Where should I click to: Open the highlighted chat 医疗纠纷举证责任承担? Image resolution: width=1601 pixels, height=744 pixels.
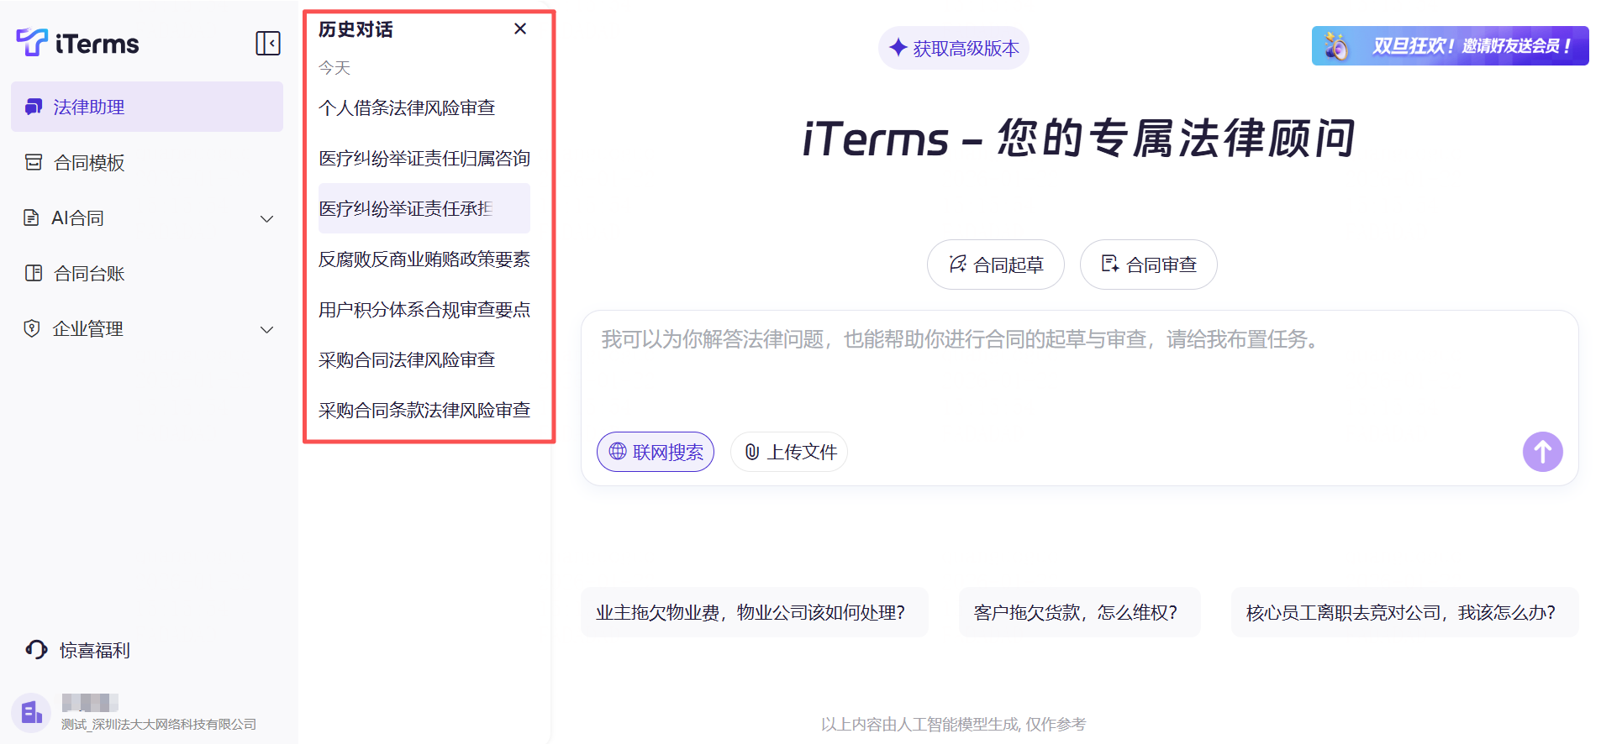click(x=424, y=208)
